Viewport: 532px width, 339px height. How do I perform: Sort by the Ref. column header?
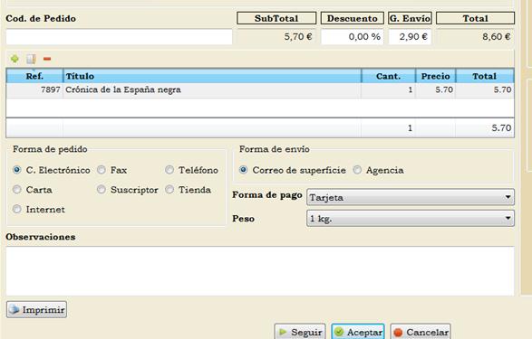click(34, 76)
